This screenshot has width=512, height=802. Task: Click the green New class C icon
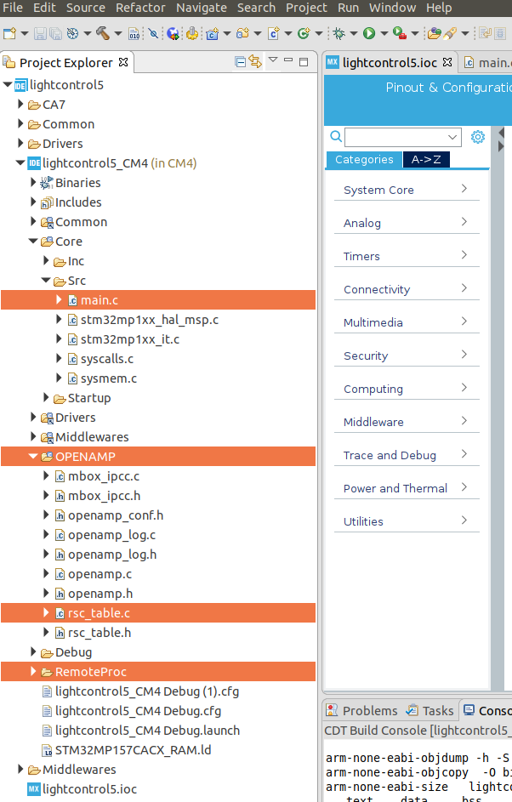coord(304,34)
